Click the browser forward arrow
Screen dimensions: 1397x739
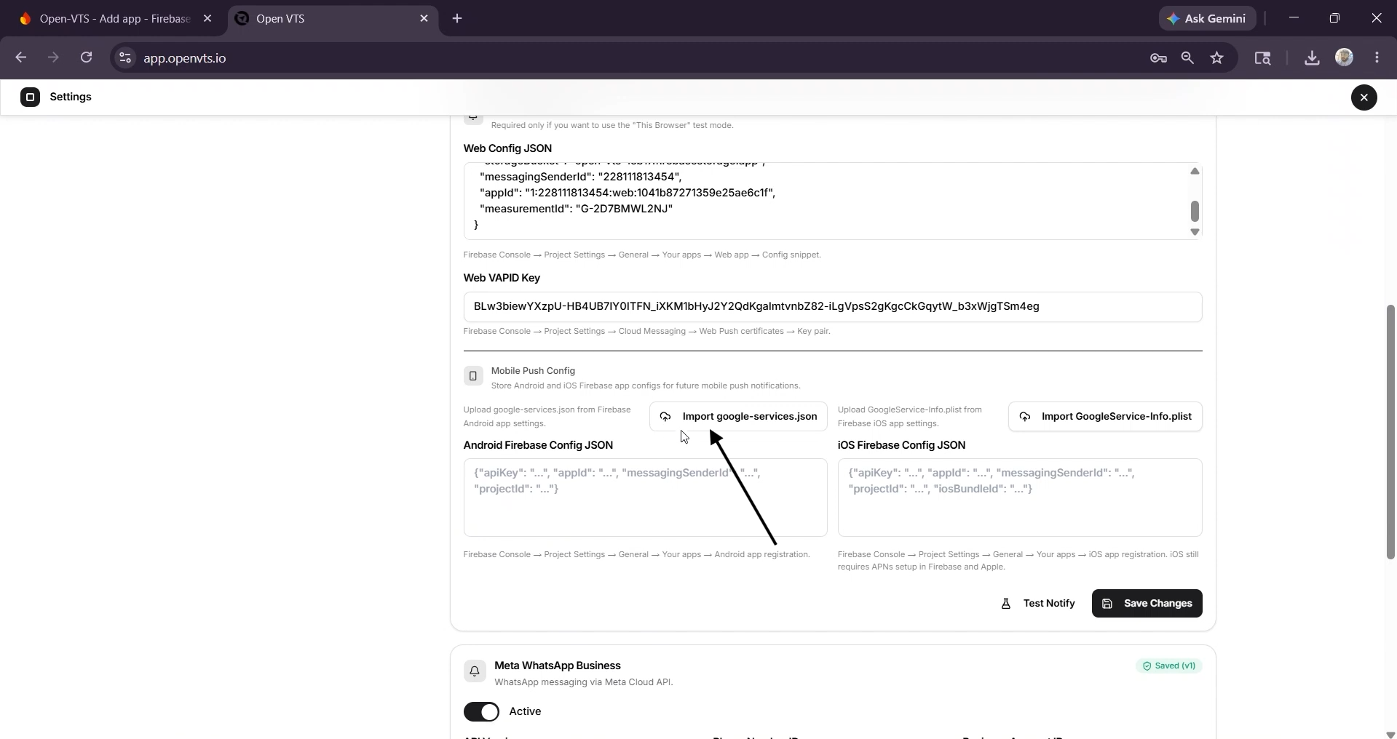point(53,57)
